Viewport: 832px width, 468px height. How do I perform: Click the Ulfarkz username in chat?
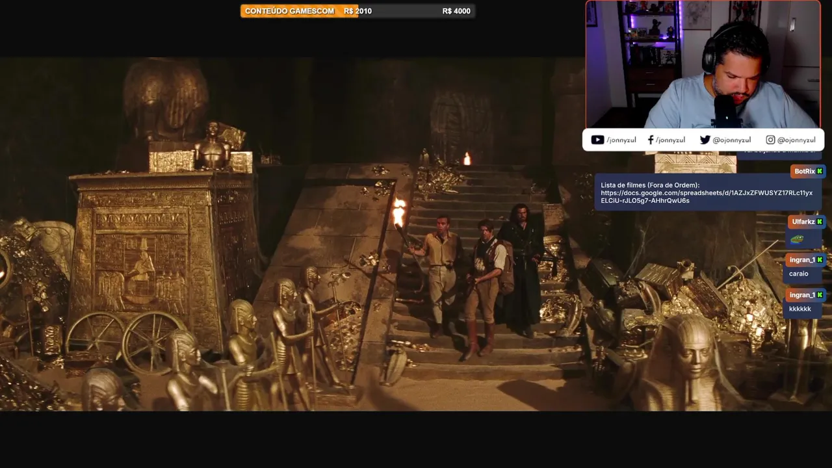(803, 222)
